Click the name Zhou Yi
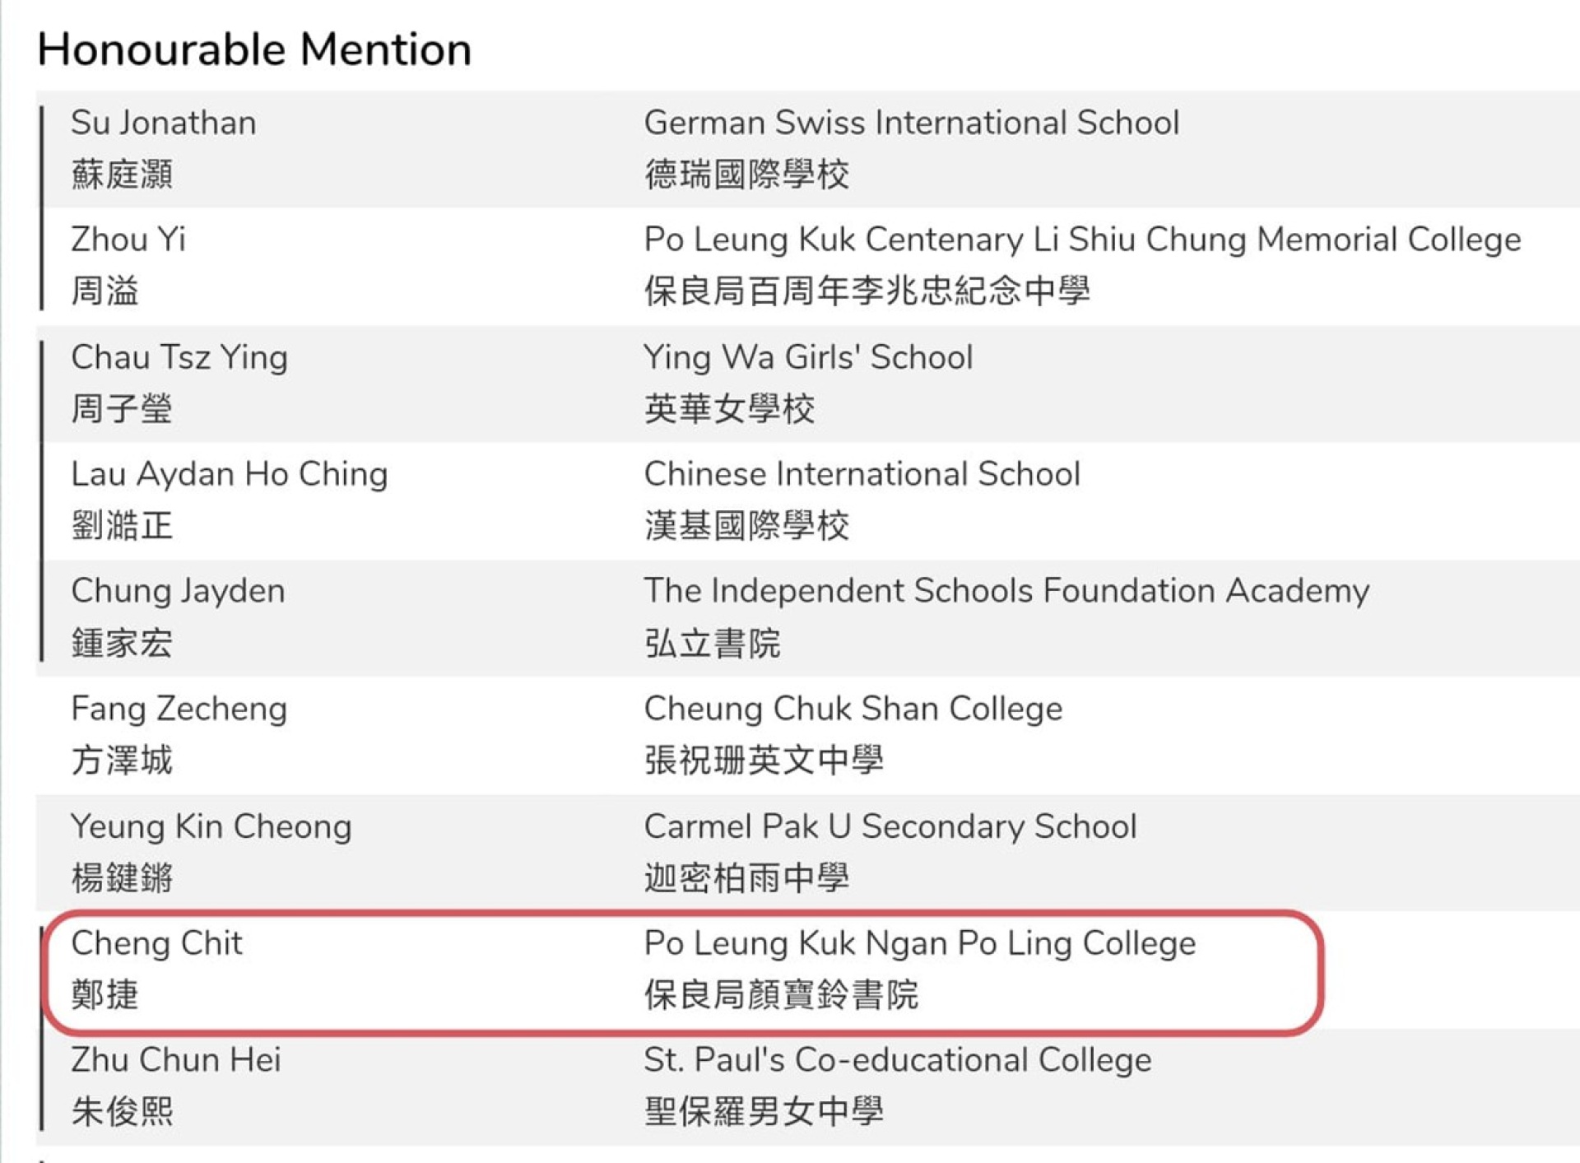The image size is (1580, 1163). click(128, 240)
